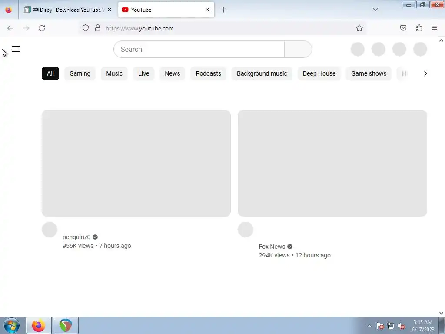Image resolution: width=445 pixels, height=334 pixels.
Task: Close the YouTube tab
Action: coord(207,10)
